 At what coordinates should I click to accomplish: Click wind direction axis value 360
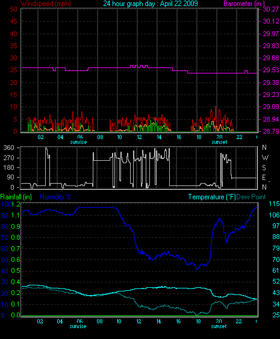click(8, 148)
